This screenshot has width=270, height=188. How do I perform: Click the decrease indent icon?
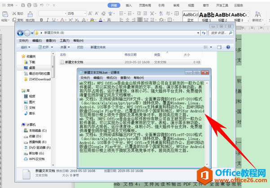pyautogui.click(x=139, y=13)
